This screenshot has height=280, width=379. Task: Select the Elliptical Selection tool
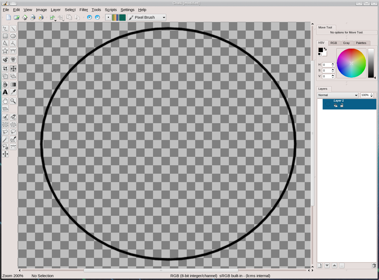click(13, 124)
